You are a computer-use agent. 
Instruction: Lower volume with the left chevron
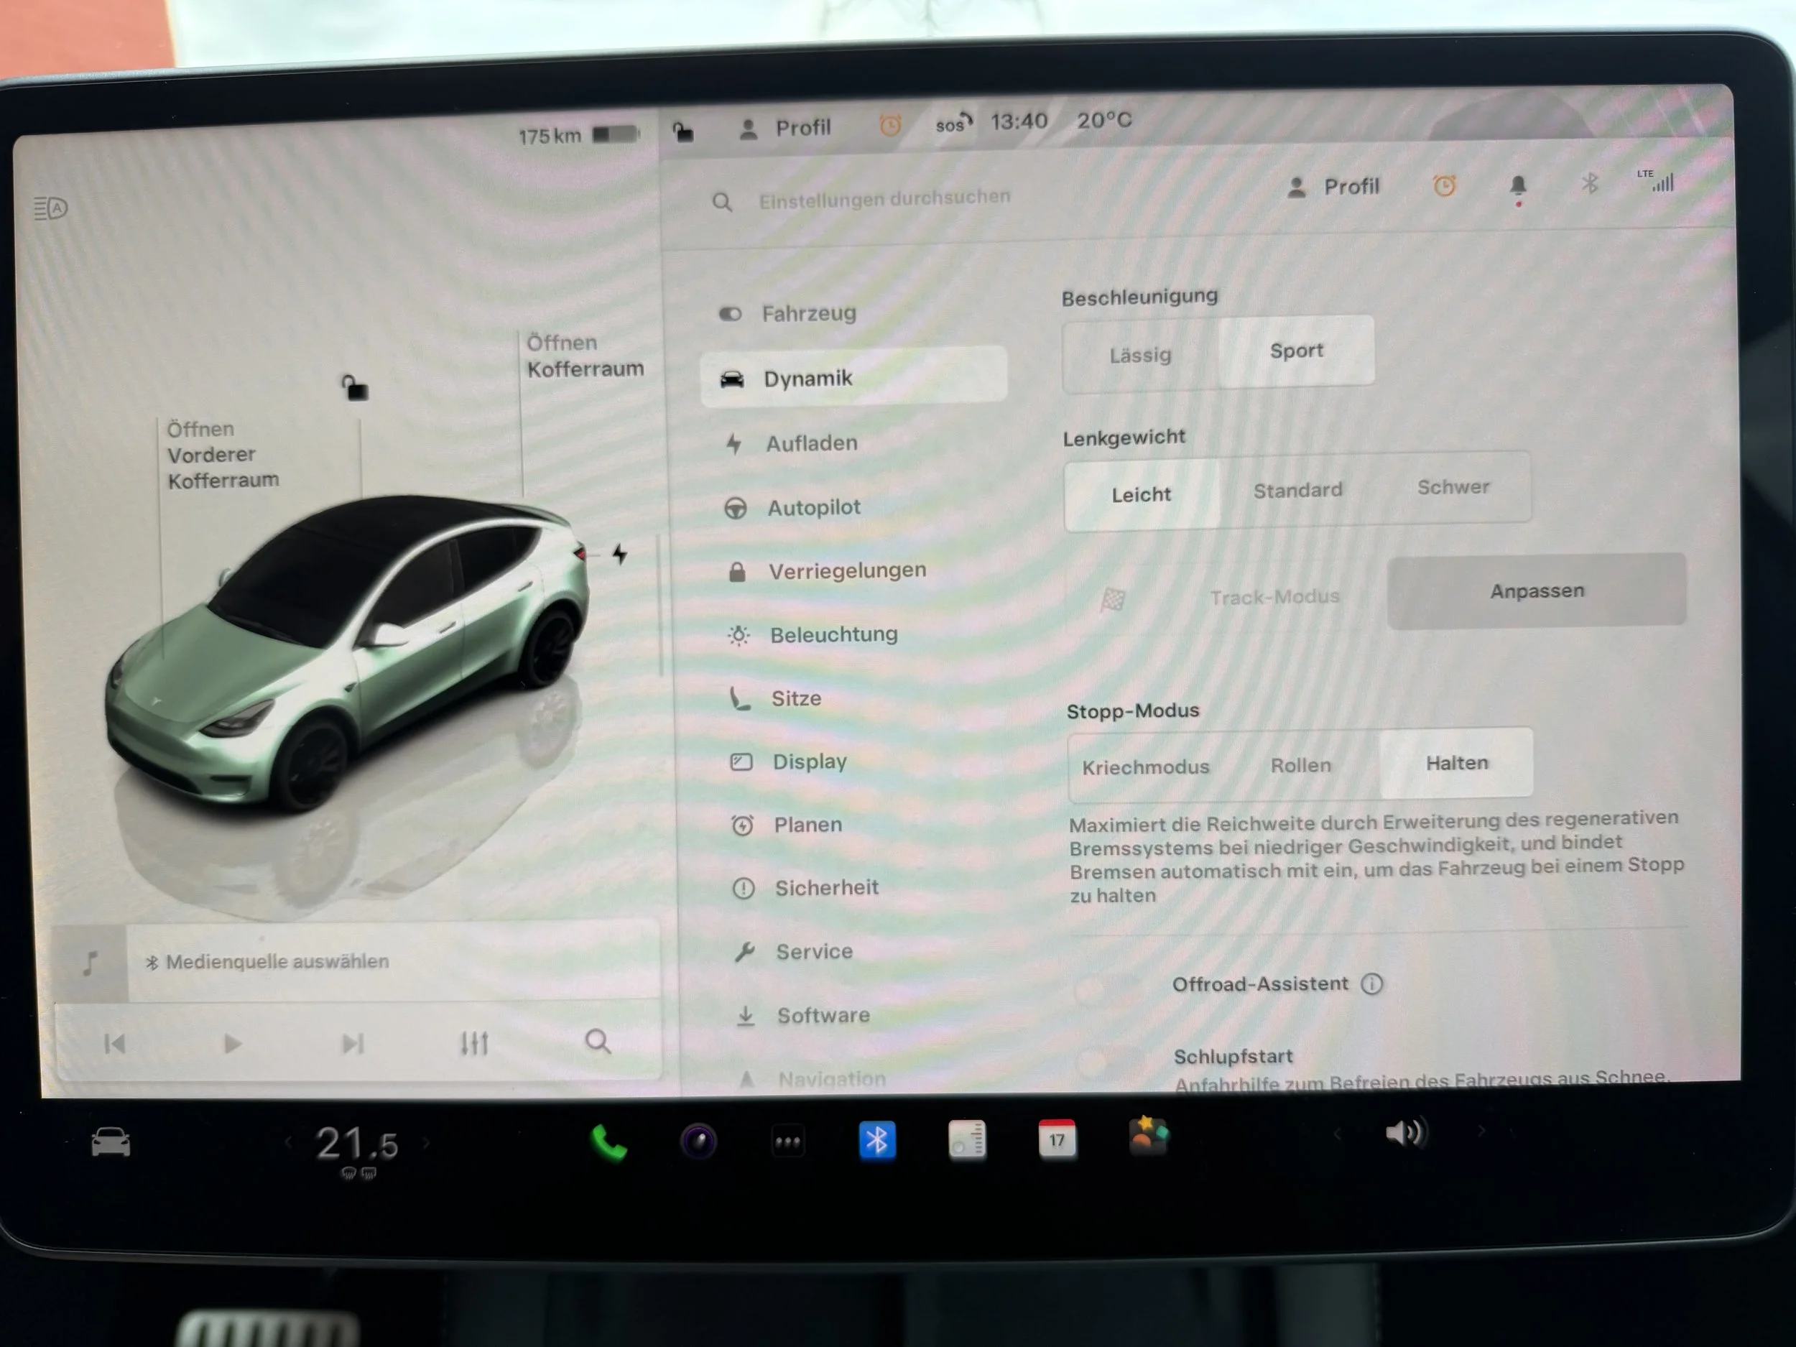pos(1337,1134)
